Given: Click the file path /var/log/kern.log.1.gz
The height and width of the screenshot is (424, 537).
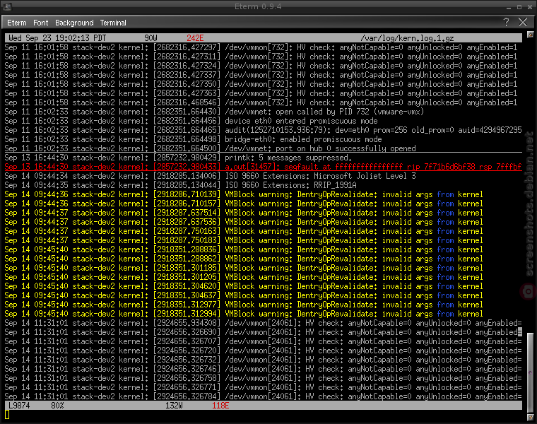Looking at the screenshot, I should click(x=407, y=38).
